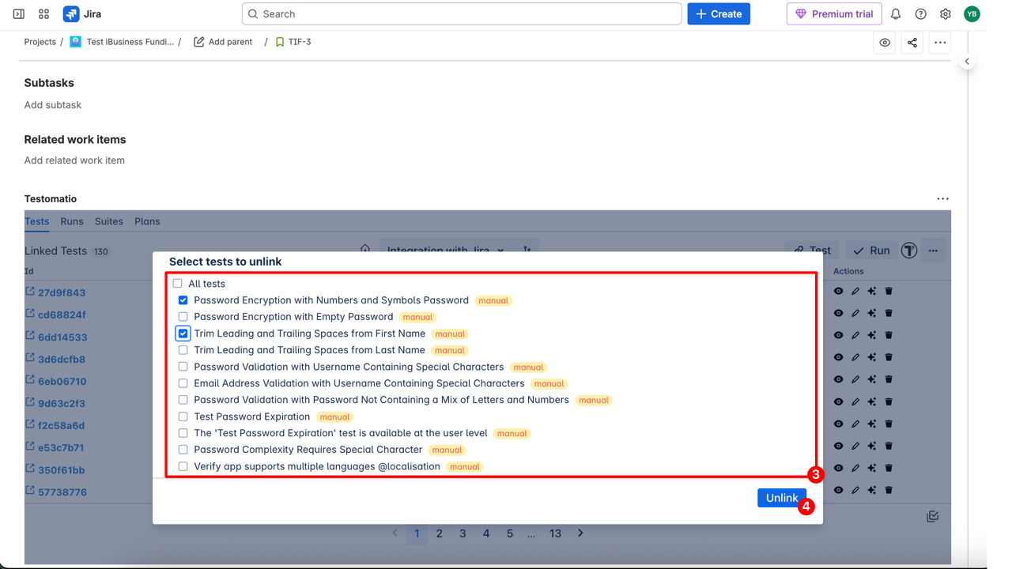The image size is (1012, 569).
Task: Open the help question mark icon
Action: (x=922, y=13)
